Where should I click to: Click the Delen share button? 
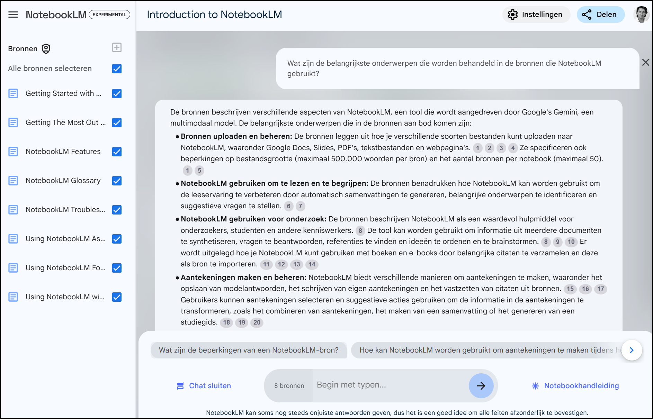[600, 15]
